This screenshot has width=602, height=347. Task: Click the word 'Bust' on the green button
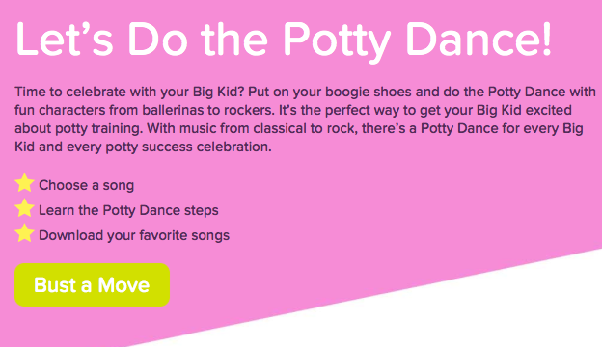pyautogui.click(x=55, y=285)
